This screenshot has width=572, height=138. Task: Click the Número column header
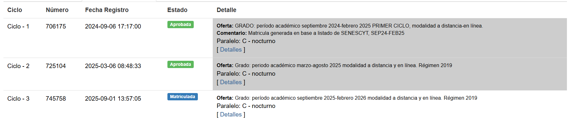(57, 10)
